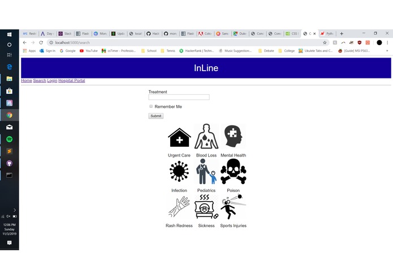Switch to the Day browser tab
The height and width of the screenshot is (279, 393).
(47, 33)
